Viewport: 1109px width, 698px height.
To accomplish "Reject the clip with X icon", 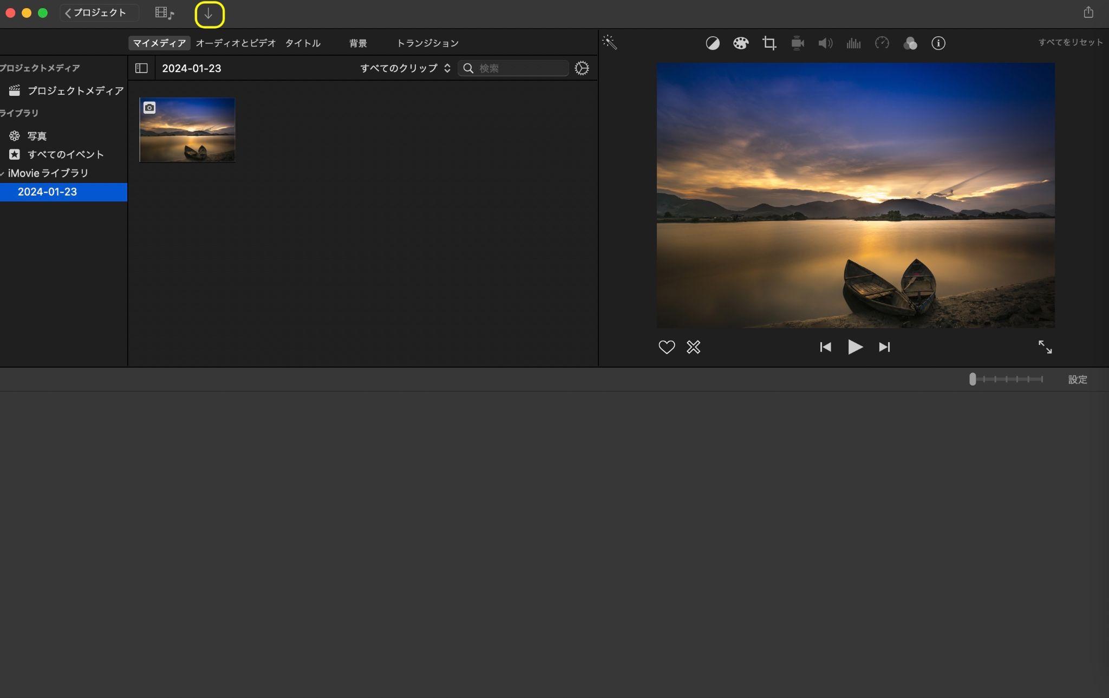I will [694, 347].
